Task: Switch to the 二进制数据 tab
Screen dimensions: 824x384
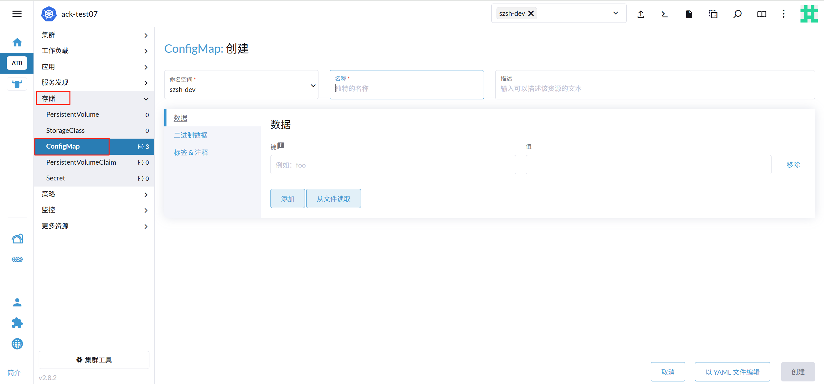Action: 191,135
